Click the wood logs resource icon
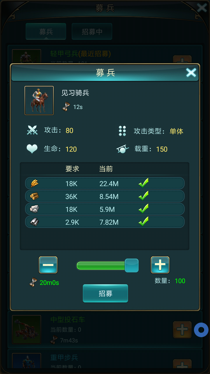Screen dimensions: 210x374 coord(34,196)
